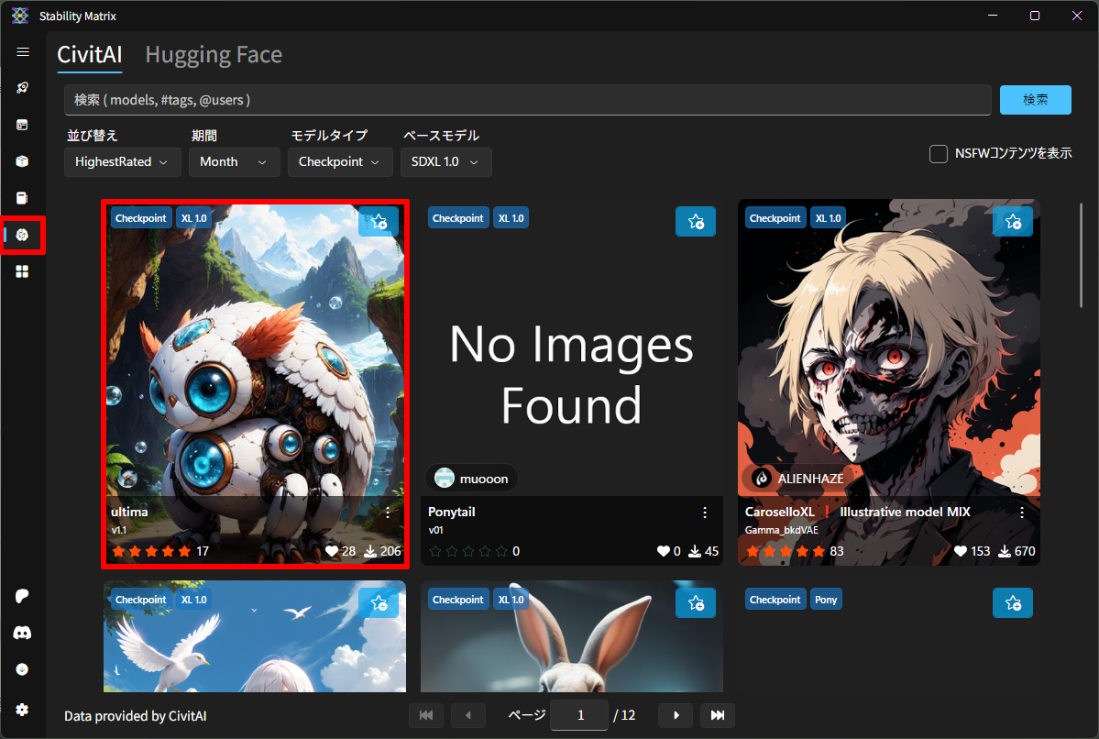This screenshot has width=1099, height=739.
Task: Open the three-dot menu on Ponytail card
Action: (x=704, y=513)
